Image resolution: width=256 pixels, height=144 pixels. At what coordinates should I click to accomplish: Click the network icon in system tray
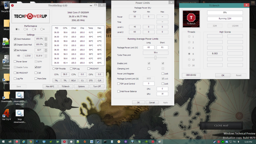tap(231, 142)
